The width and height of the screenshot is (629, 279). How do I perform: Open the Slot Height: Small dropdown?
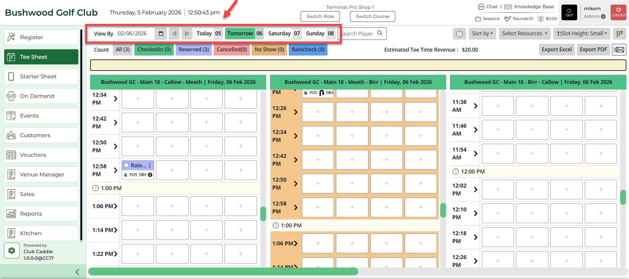pos(581,34)
